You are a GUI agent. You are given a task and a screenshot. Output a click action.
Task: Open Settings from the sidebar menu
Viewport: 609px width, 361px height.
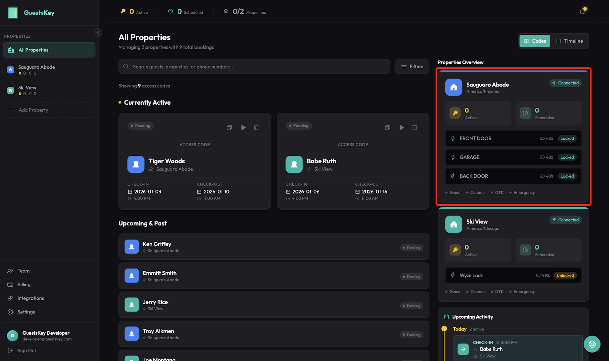point(26,311)
